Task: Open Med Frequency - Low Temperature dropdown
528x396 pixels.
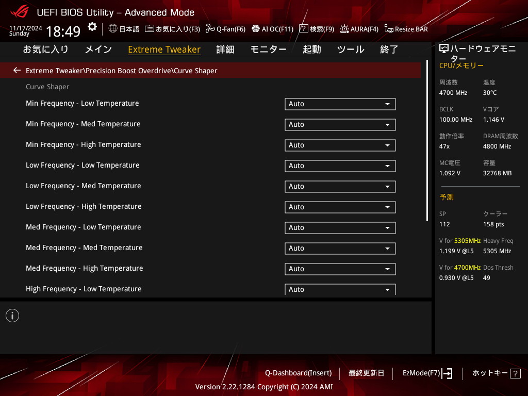Action: click(x=340, y=227)
